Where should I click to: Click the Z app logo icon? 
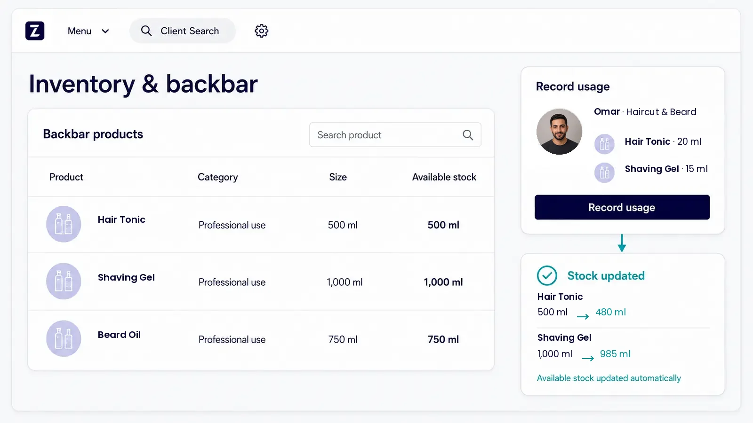coord(35,31)
